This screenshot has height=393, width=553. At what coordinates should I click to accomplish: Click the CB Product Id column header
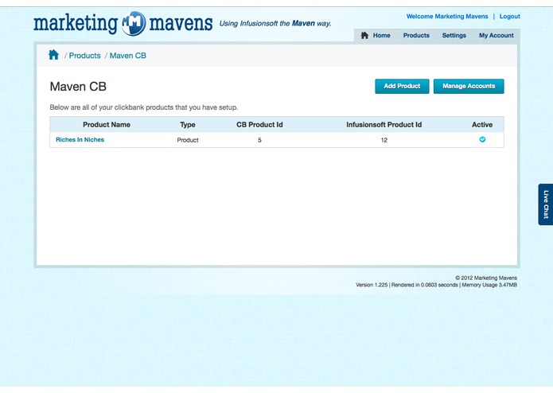[259, 124]
